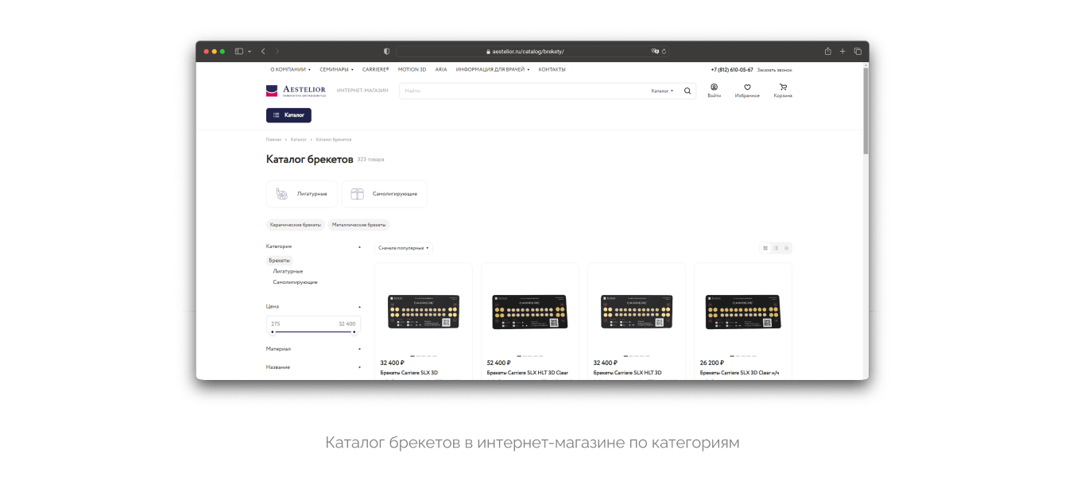Click price 26 200 ₽
Image resolution: width=1065 pixels, height=477 pixels.
[712, 363]
